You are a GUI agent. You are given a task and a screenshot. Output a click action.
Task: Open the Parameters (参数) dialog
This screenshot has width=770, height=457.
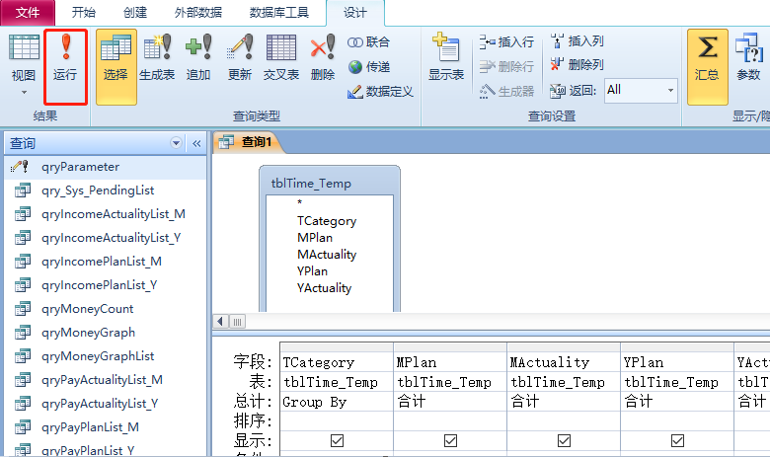[748, 57]
